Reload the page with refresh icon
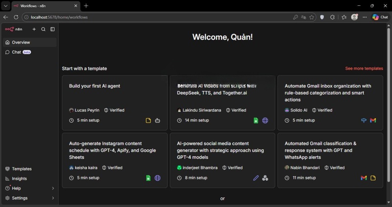 [16, 17]
